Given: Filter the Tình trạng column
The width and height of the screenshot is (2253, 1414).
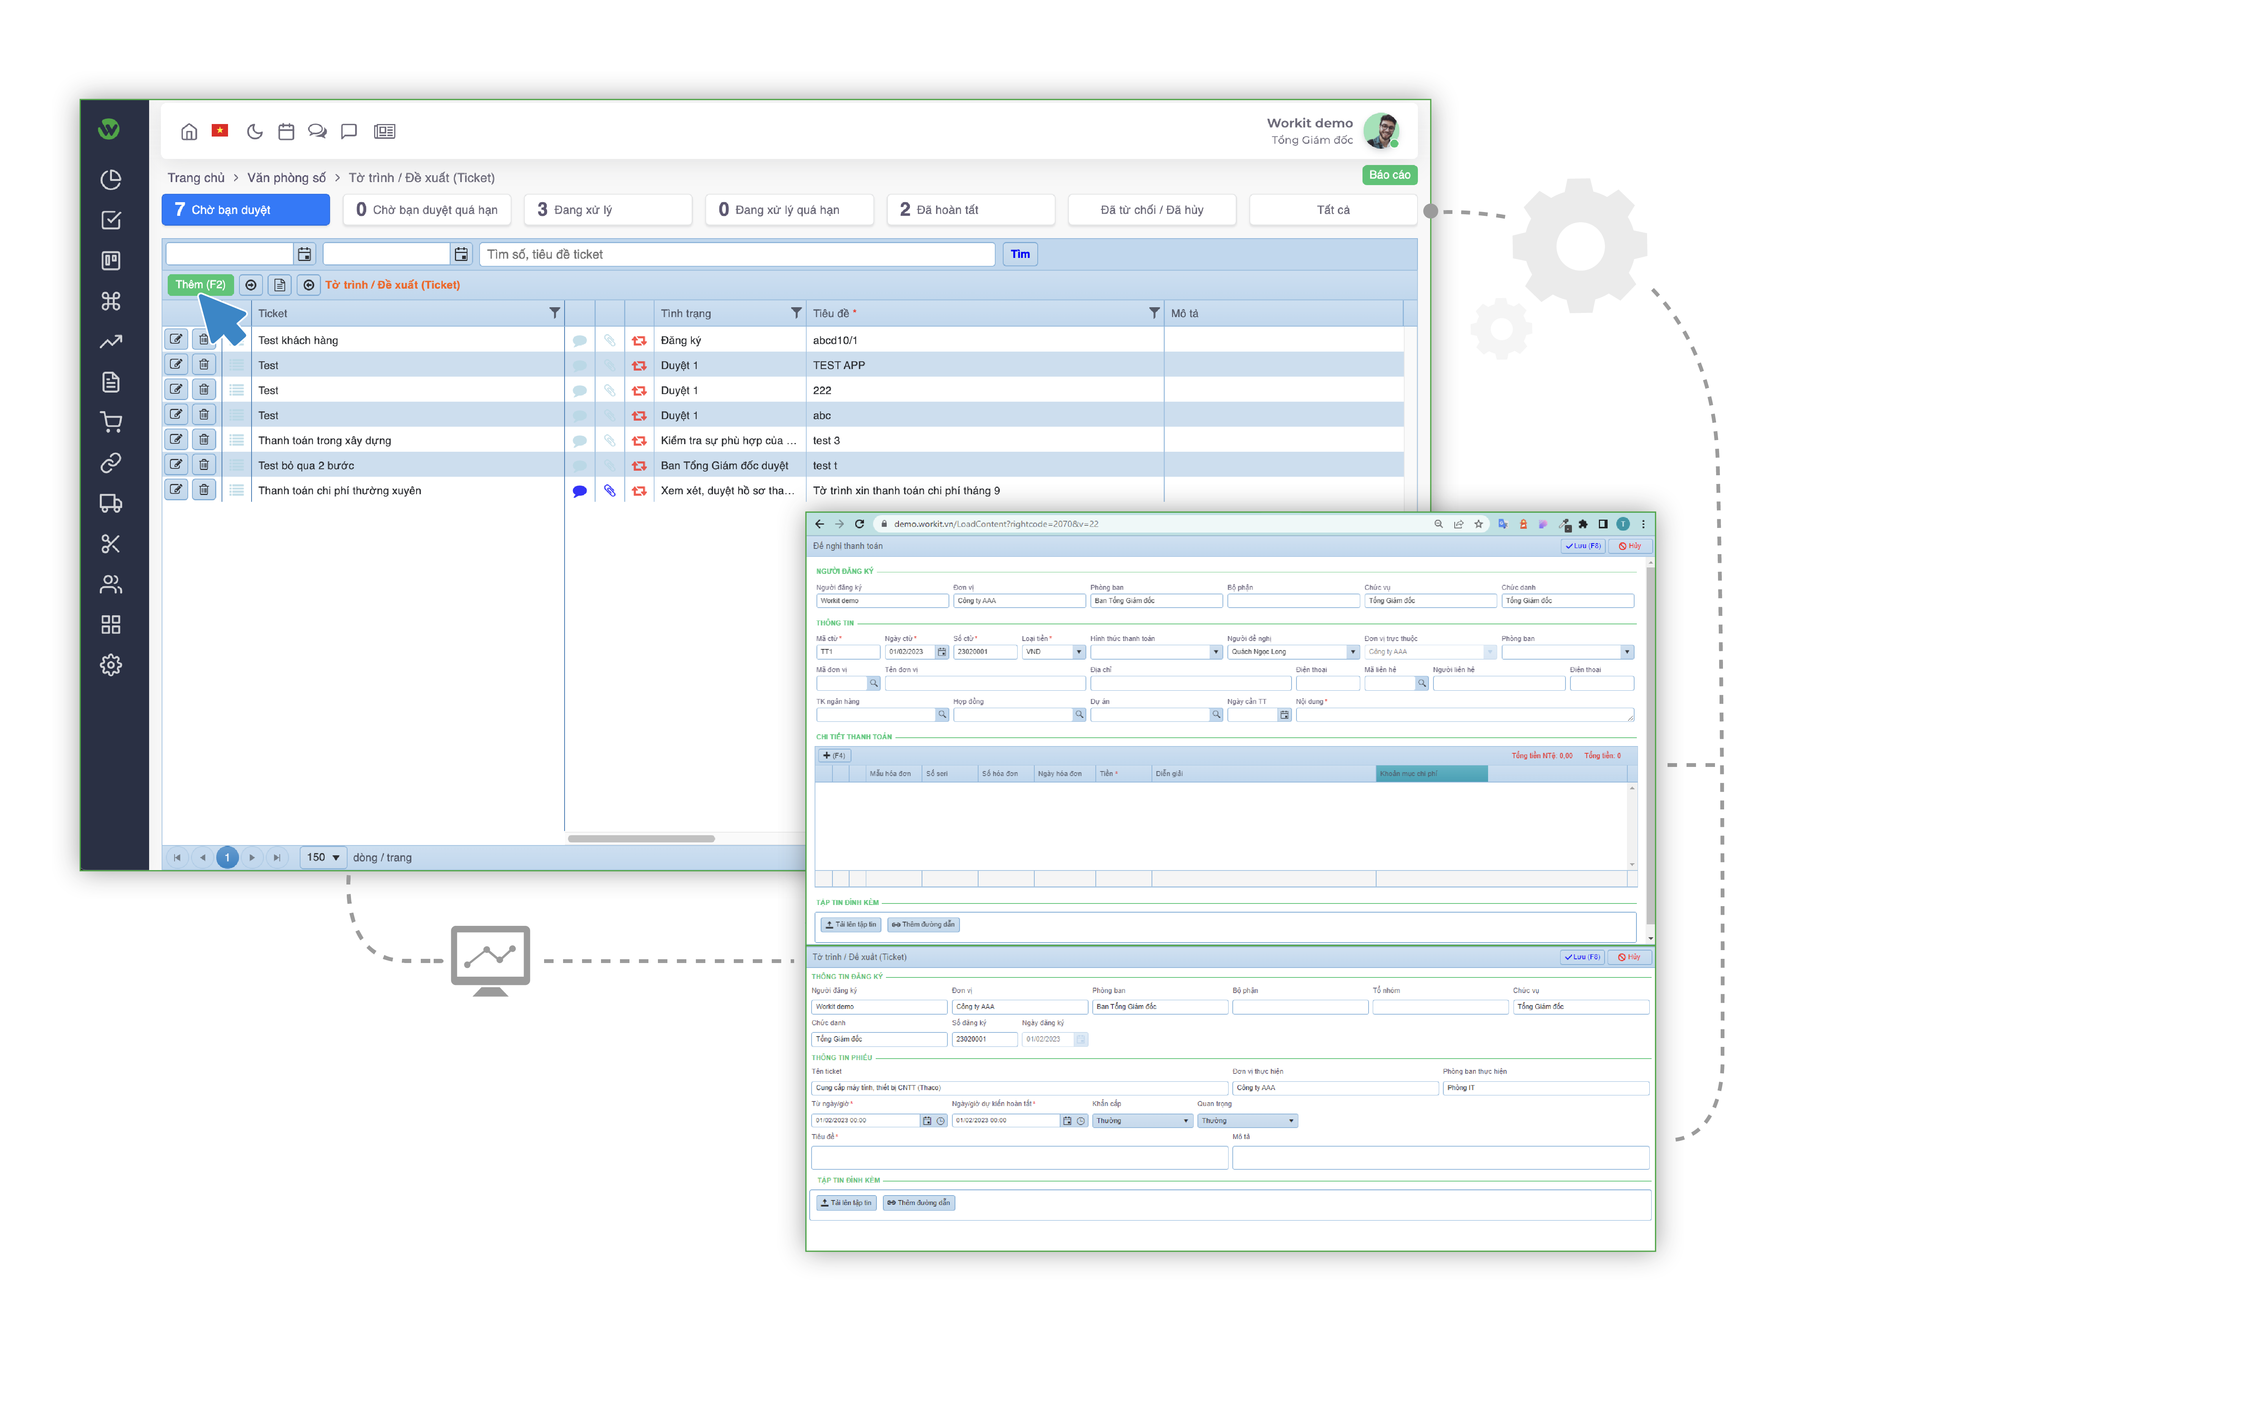Looking at the screenshot, I should (x=796, y=313).
